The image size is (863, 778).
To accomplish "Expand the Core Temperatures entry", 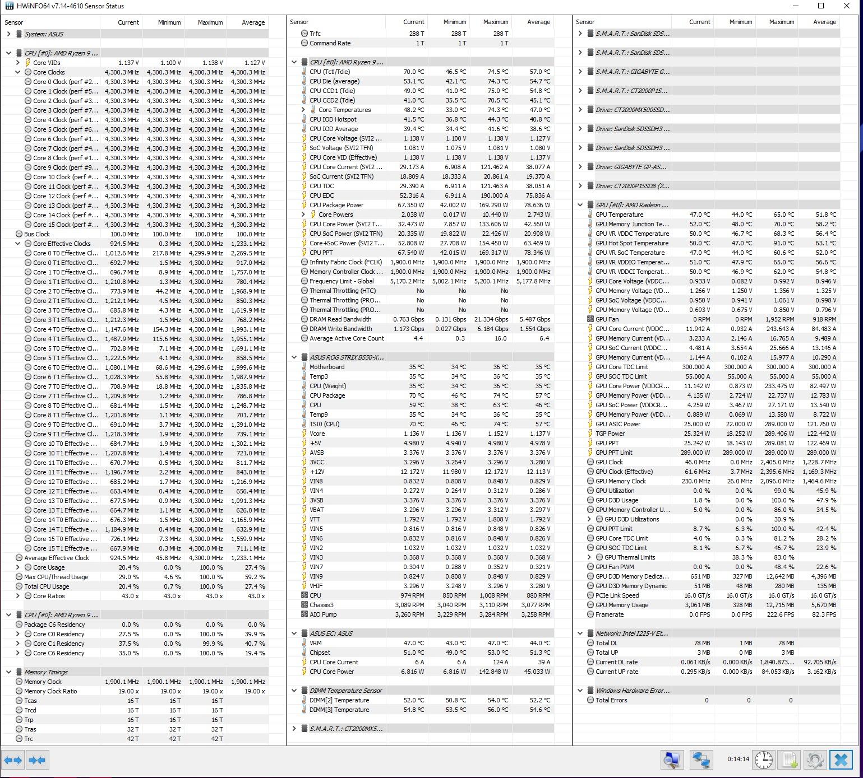I will (303, 110).
